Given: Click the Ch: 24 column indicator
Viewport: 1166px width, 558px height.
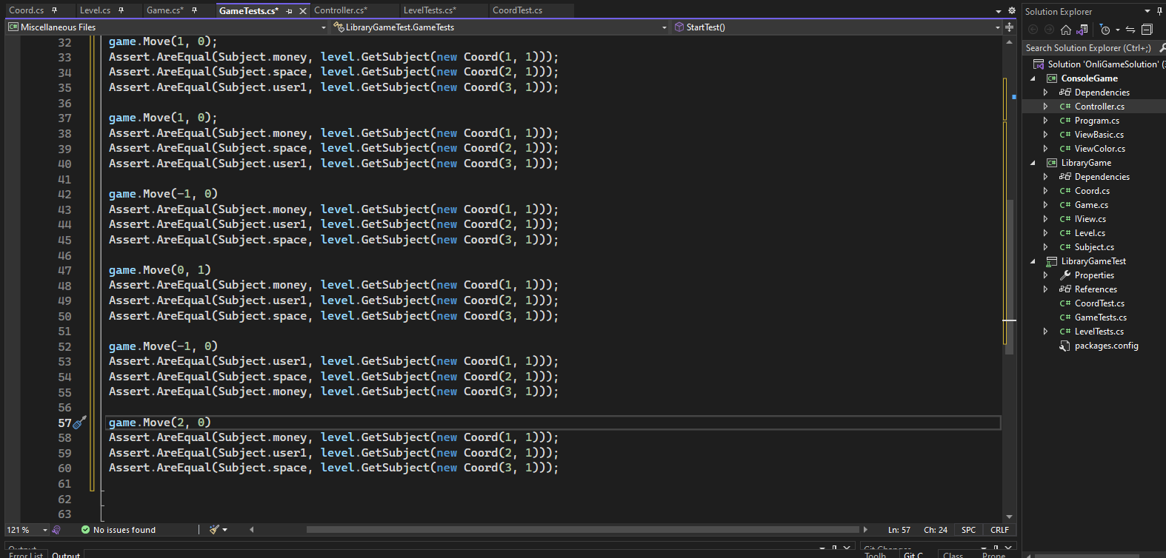Looking at the screenshot, I should (936, 530).
